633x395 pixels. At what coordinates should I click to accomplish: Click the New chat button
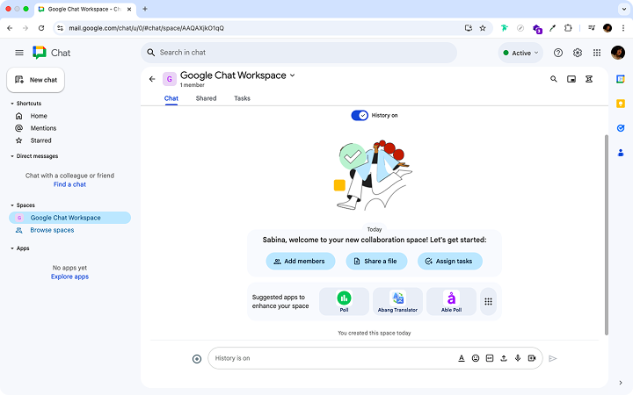(35, 80)
